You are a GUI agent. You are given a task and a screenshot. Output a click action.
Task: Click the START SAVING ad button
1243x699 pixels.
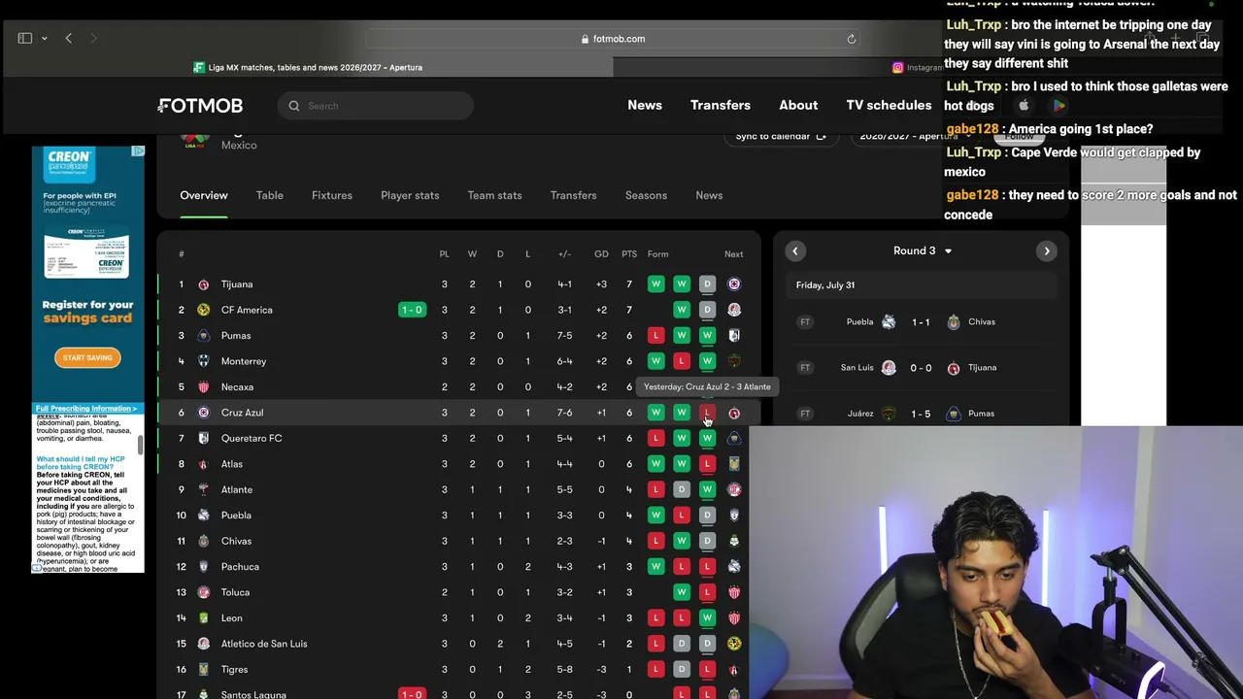tap(87, 357)
